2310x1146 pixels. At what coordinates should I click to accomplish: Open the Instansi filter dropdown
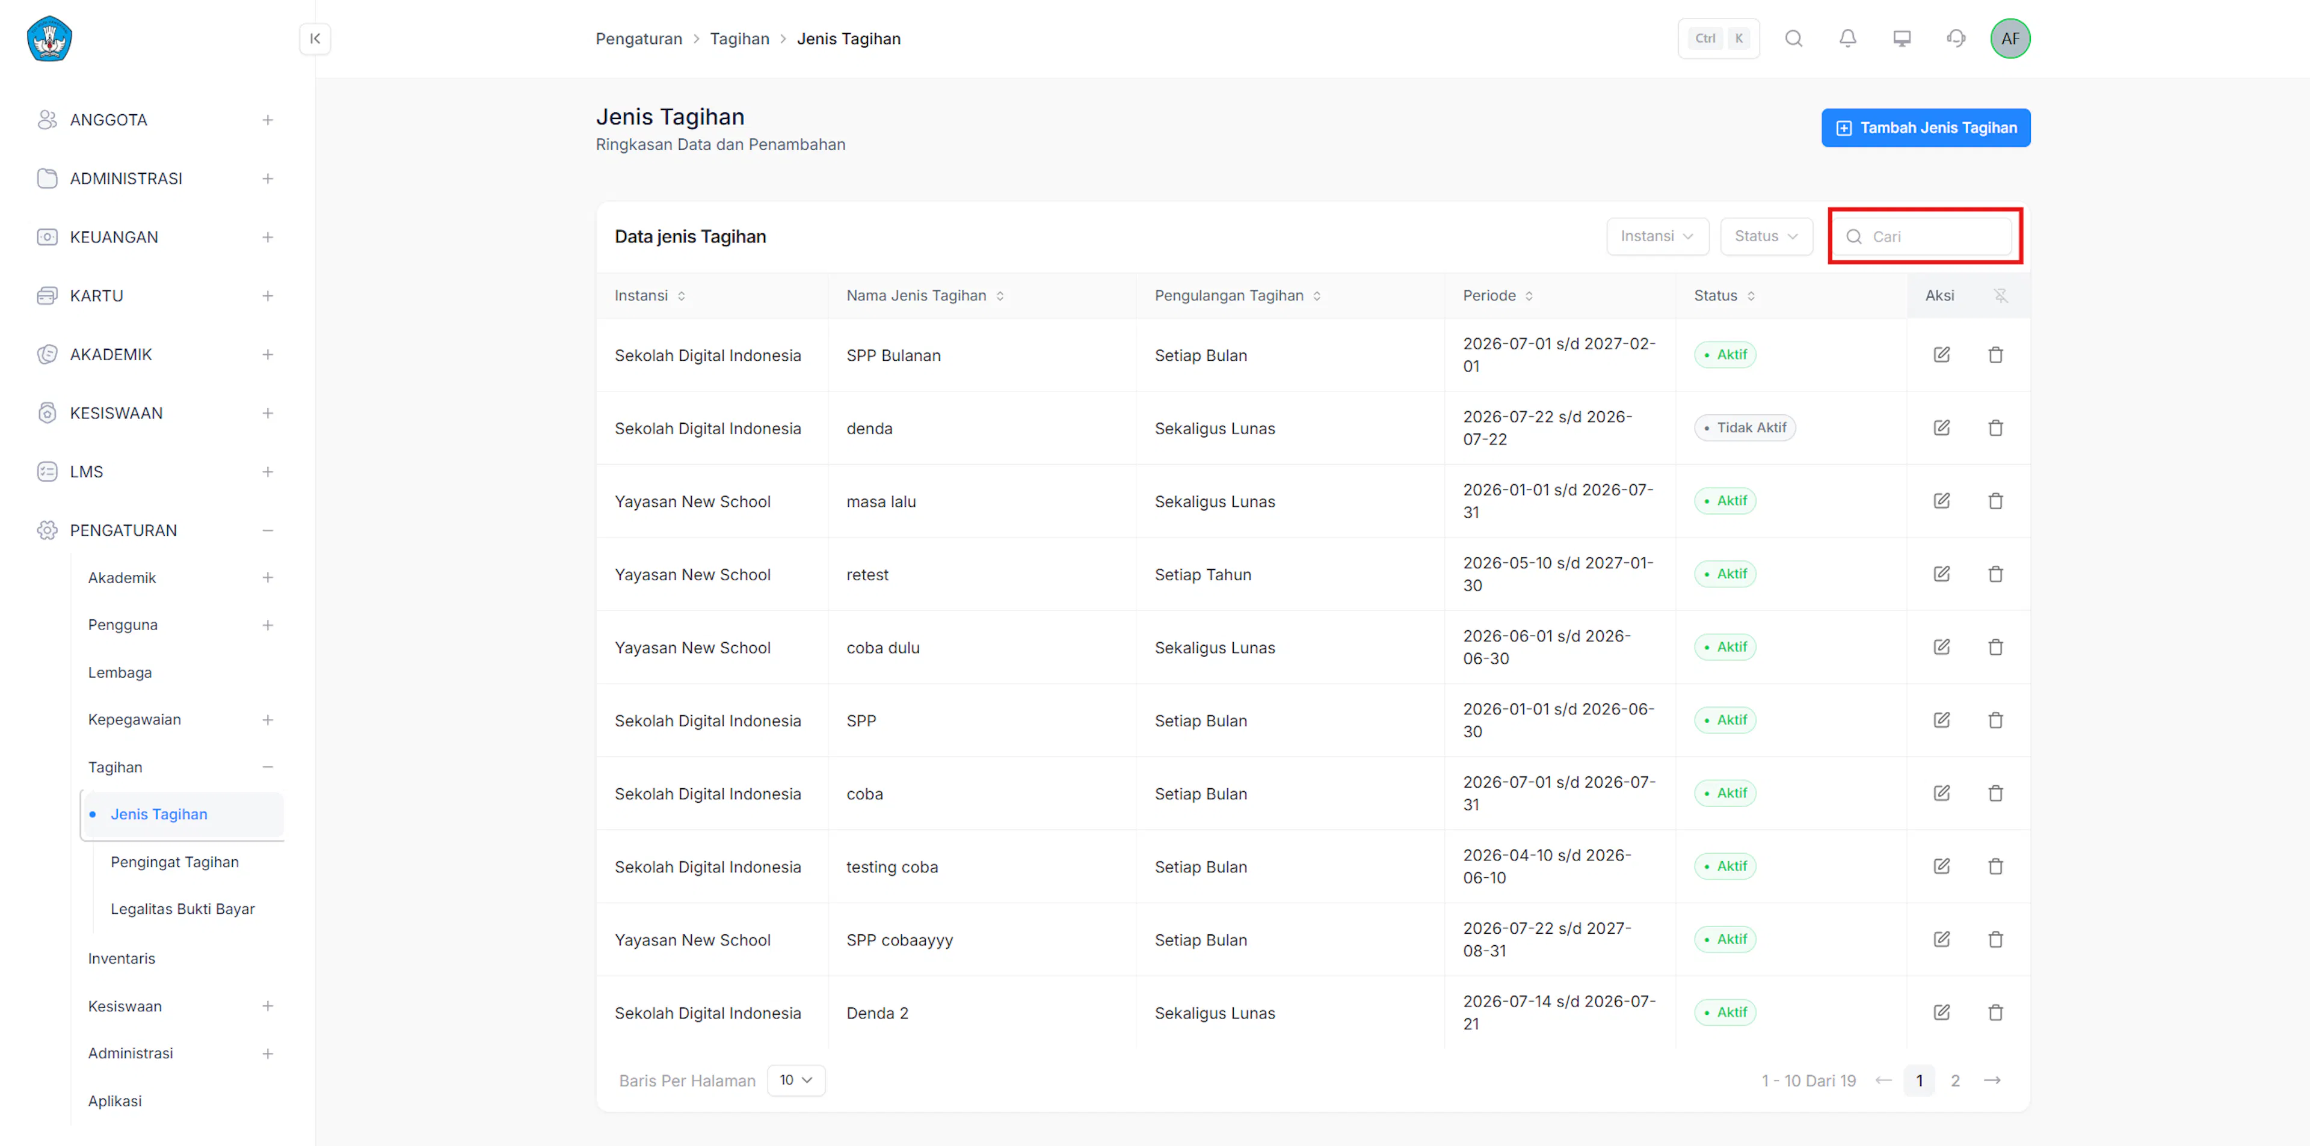pyautogui.click(x=1657, y=236)
